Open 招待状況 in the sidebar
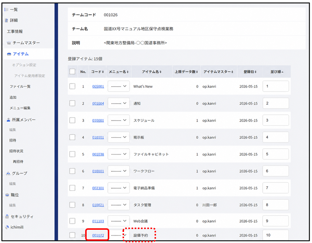 (x=16, y=151)
